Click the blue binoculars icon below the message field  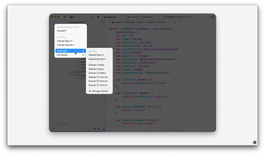[95, 129]
